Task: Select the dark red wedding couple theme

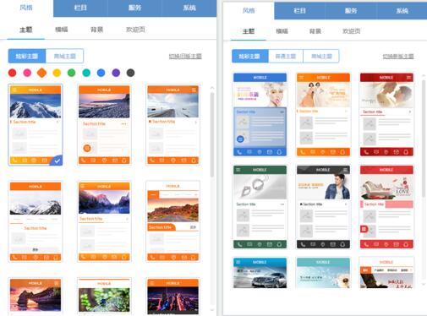Action: coord(386,115)
